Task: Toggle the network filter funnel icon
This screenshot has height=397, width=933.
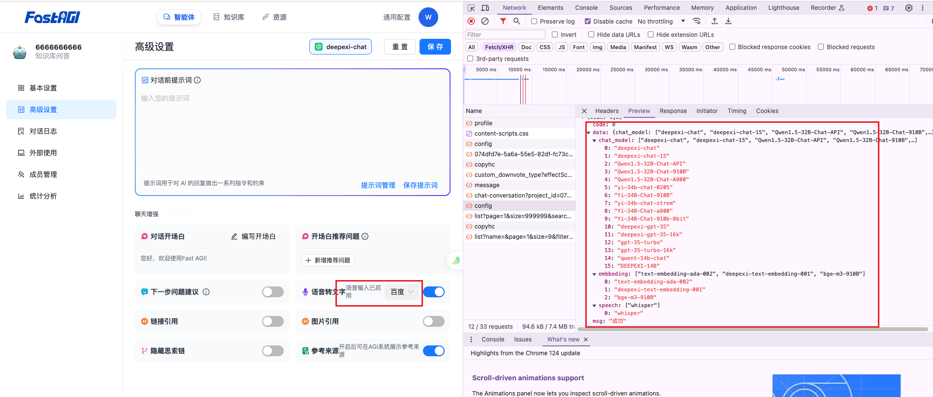Action: coord(503,21)
